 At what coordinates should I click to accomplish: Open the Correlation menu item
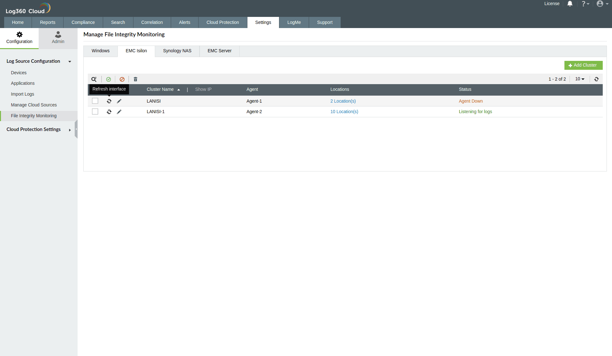coord(152,22)
